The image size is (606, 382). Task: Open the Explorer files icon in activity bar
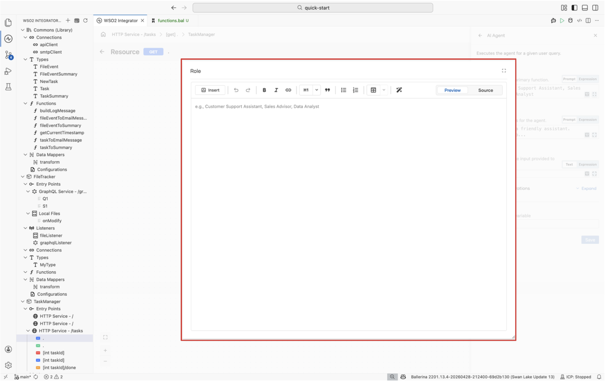pyautogui.click(x=8, y=23)
